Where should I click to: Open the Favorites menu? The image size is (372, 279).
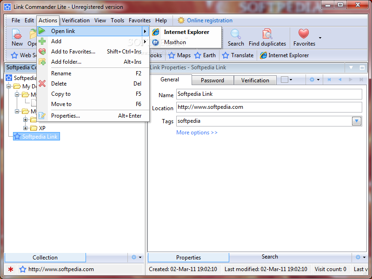(140, 20)
